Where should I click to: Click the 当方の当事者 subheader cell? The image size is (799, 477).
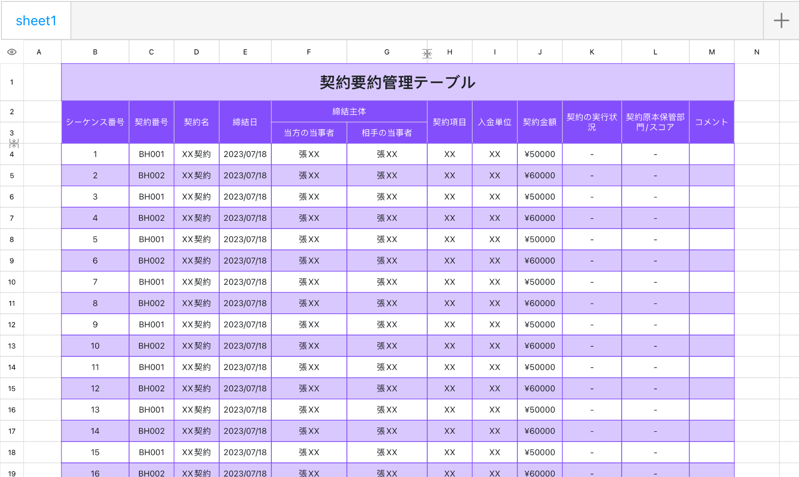[x=309, y=133]
